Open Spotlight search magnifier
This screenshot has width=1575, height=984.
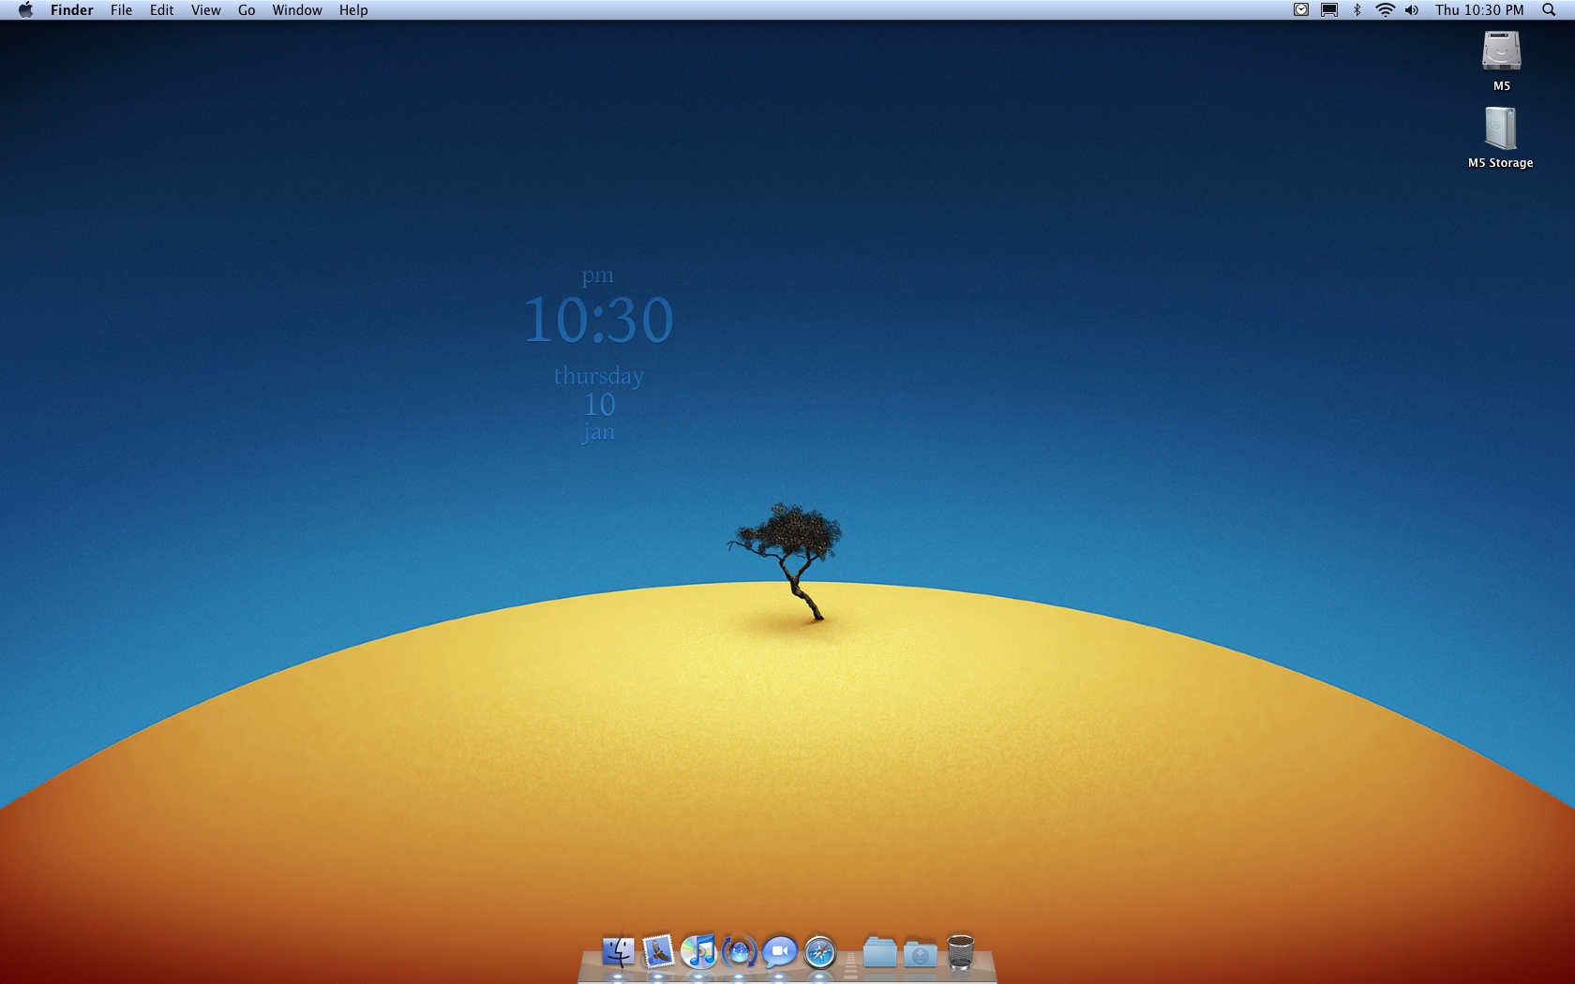[1549, 10]
